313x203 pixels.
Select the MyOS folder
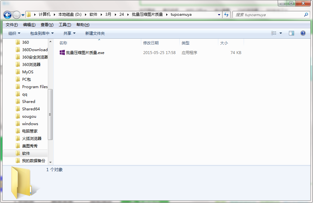28,72
